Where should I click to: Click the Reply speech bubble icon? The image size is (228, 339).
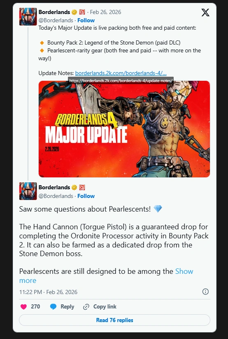point(53,306)
